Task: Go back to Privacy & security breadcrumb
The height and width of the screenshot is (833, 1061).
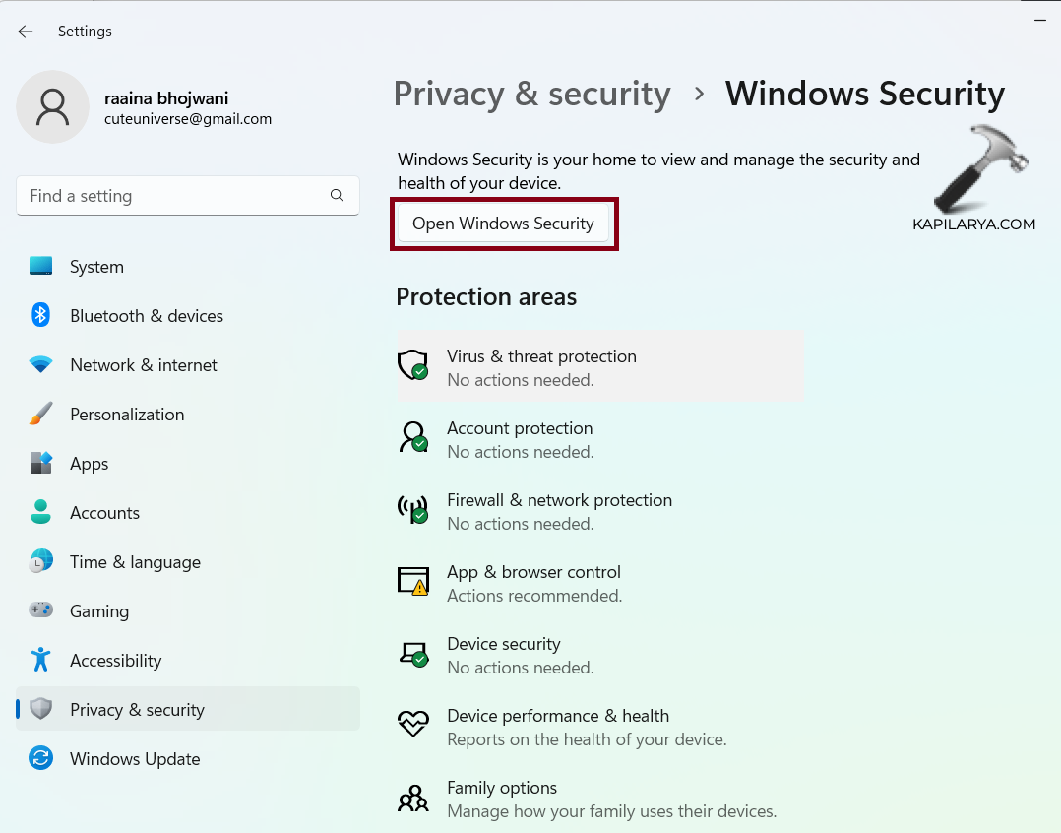Action: [531, 94]
